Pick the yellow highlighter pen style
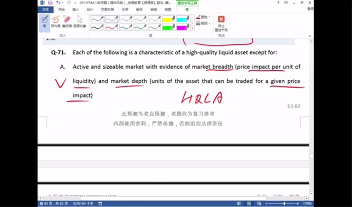This screenshot has height=207, width=352. pos(168,18)
